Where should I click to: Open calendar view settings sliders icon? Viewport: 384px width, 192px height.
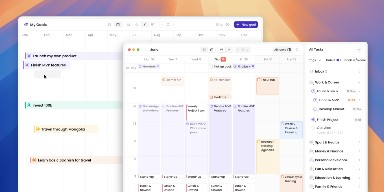[x=297, y=50]
